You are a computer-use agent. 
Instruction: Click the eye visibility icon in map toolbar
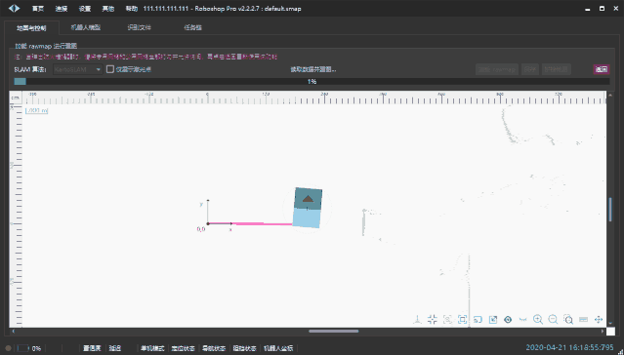508,319
